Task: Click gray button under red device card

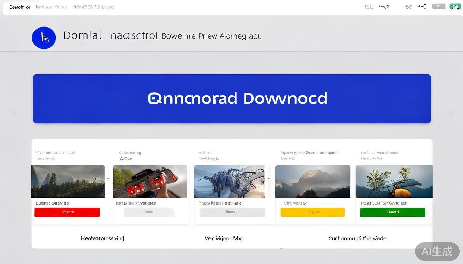Action: pyautogui.click(x=149, y=212)
